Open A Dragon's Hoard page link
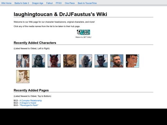Viewport: 167px width, 125px height. [x=28, y=103]
